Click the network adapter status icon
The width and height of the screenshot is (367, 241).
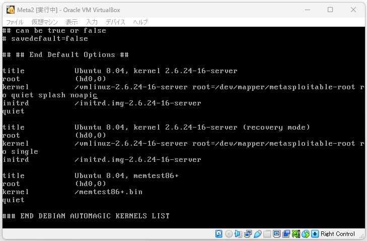point(248,234)
